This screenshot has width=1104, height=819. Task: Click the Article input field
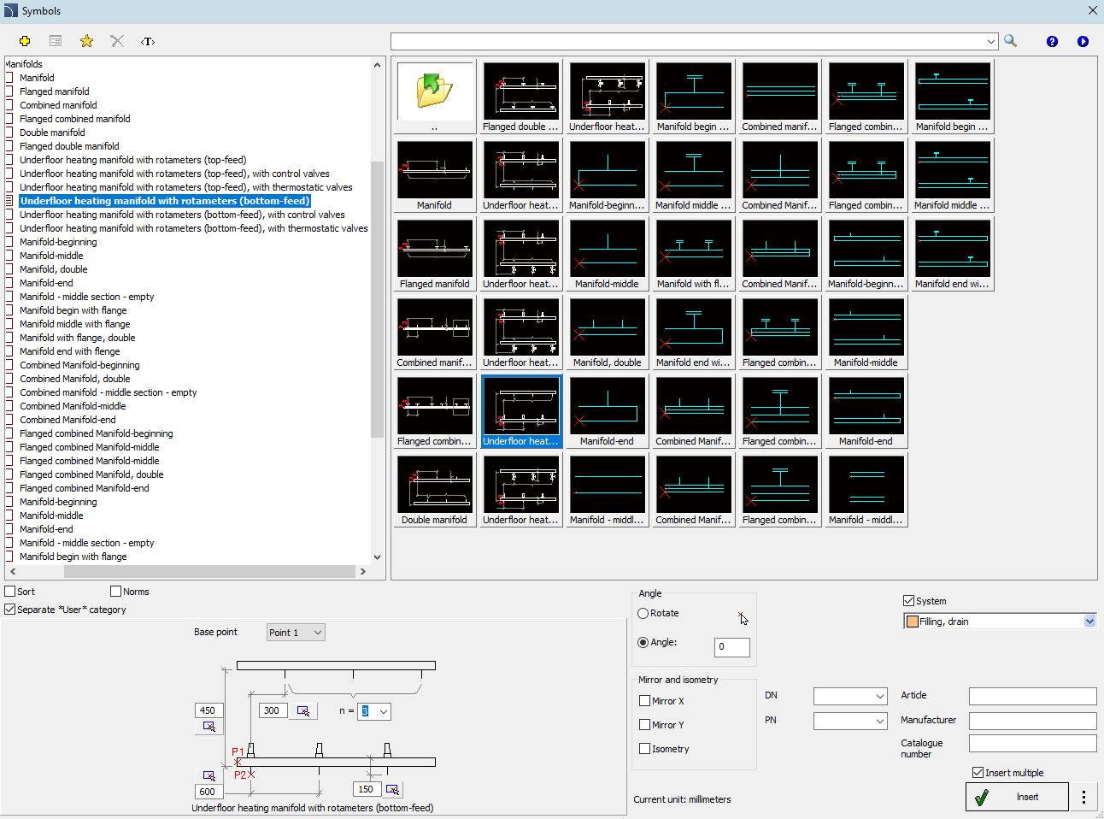point(1031,696)
